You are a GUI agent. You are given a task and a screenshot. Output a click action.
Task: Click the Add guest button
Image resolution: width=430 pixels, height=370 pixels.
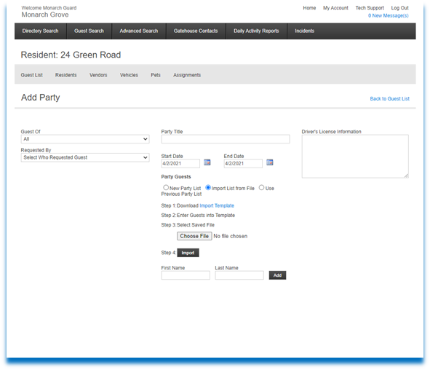(277, 275)
